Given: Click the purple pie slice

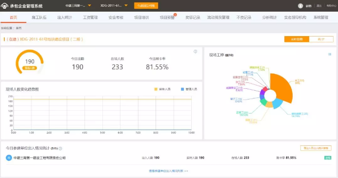Looking at the screenshot, I should 262,92.
